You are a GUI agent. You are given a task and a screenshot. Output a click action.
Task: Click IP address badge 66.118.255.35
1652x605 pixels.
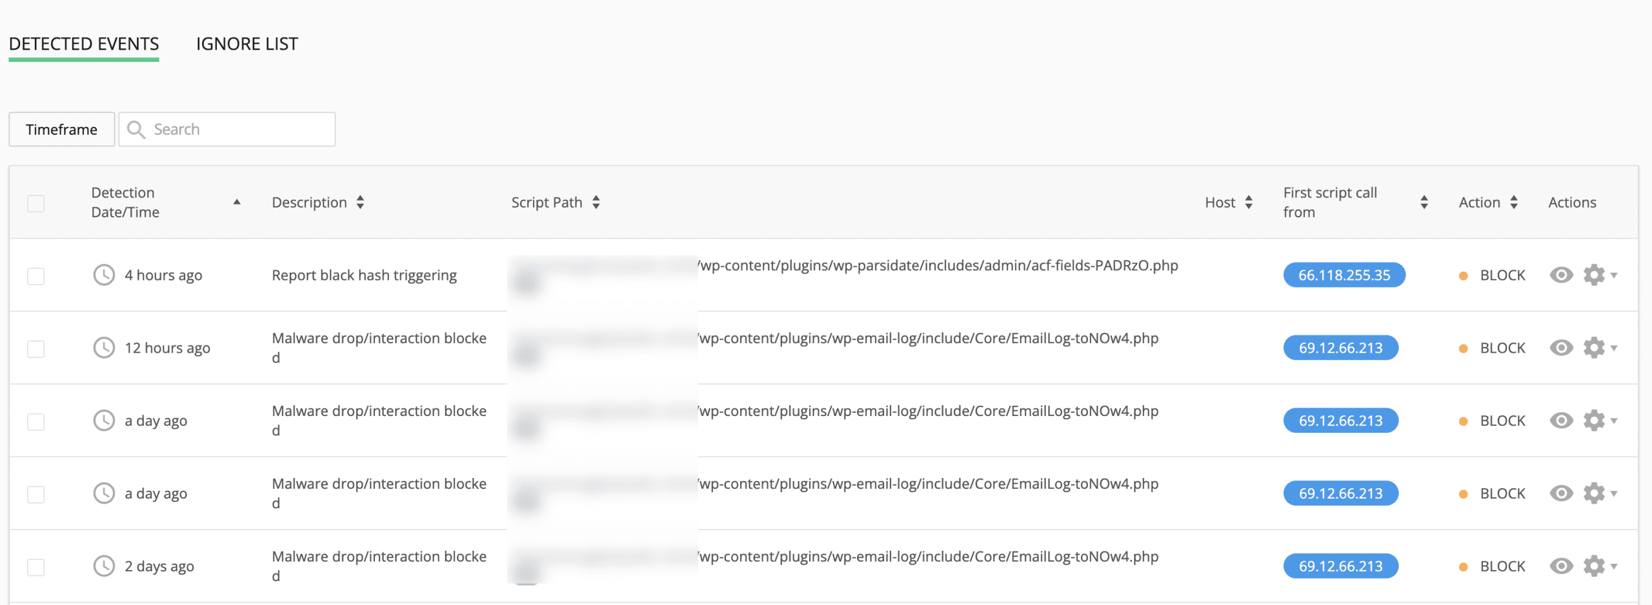tap(1344, 275)
